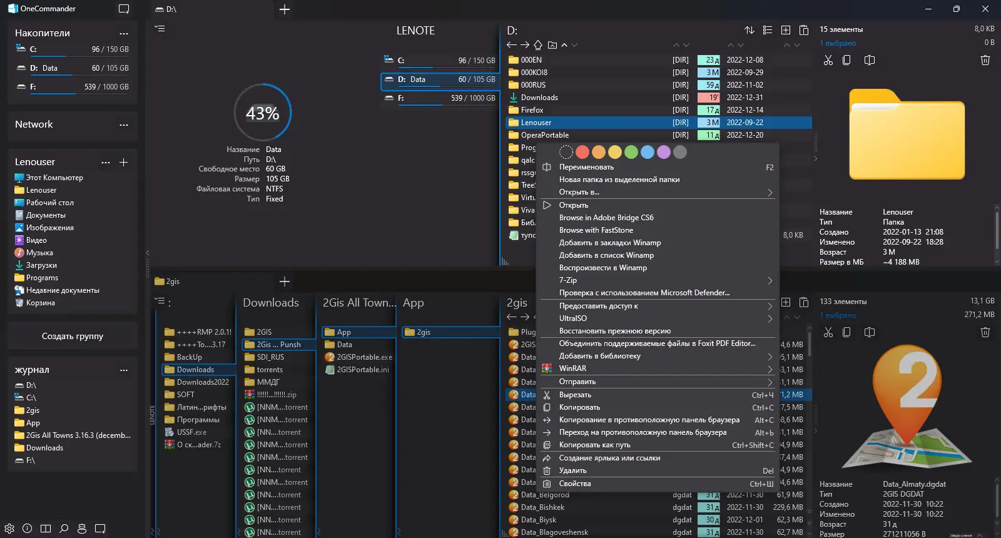Click the sort arrows icon in D: pane header
Screen dimensions: 1001x538
pos(749,30)
